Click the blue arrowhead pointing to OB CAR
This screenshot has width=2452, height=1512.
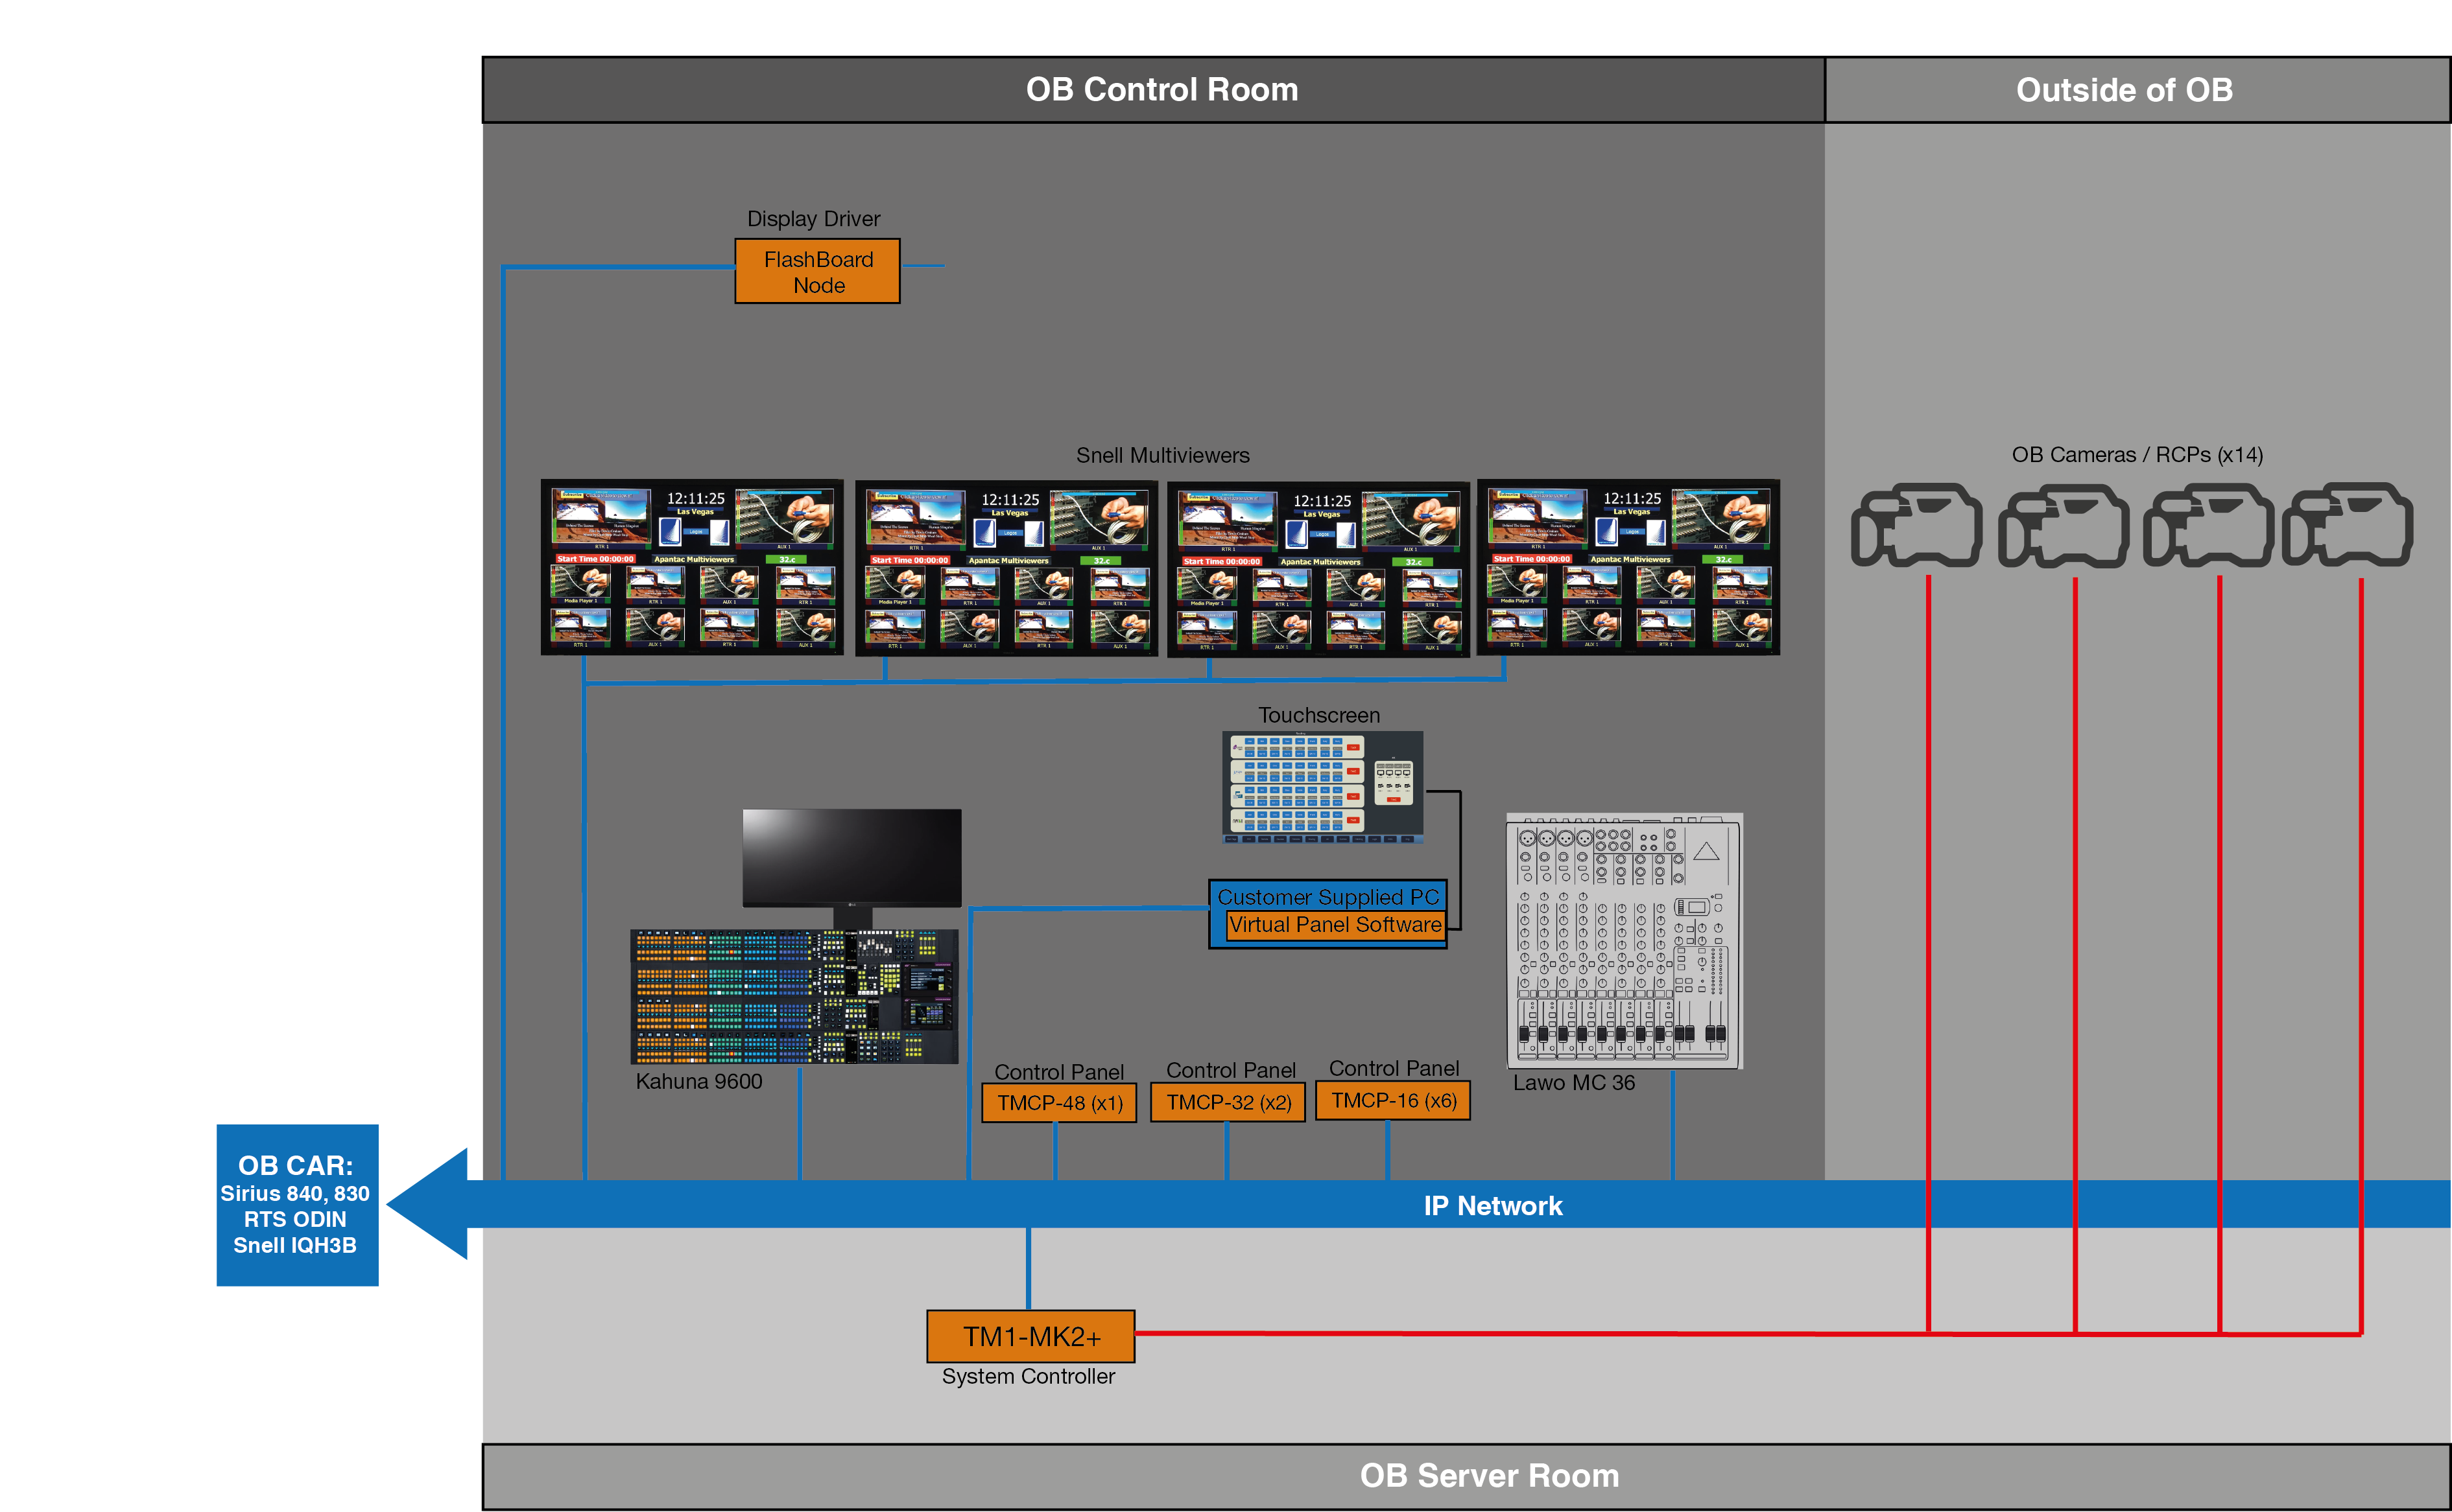click(427, 1204)
